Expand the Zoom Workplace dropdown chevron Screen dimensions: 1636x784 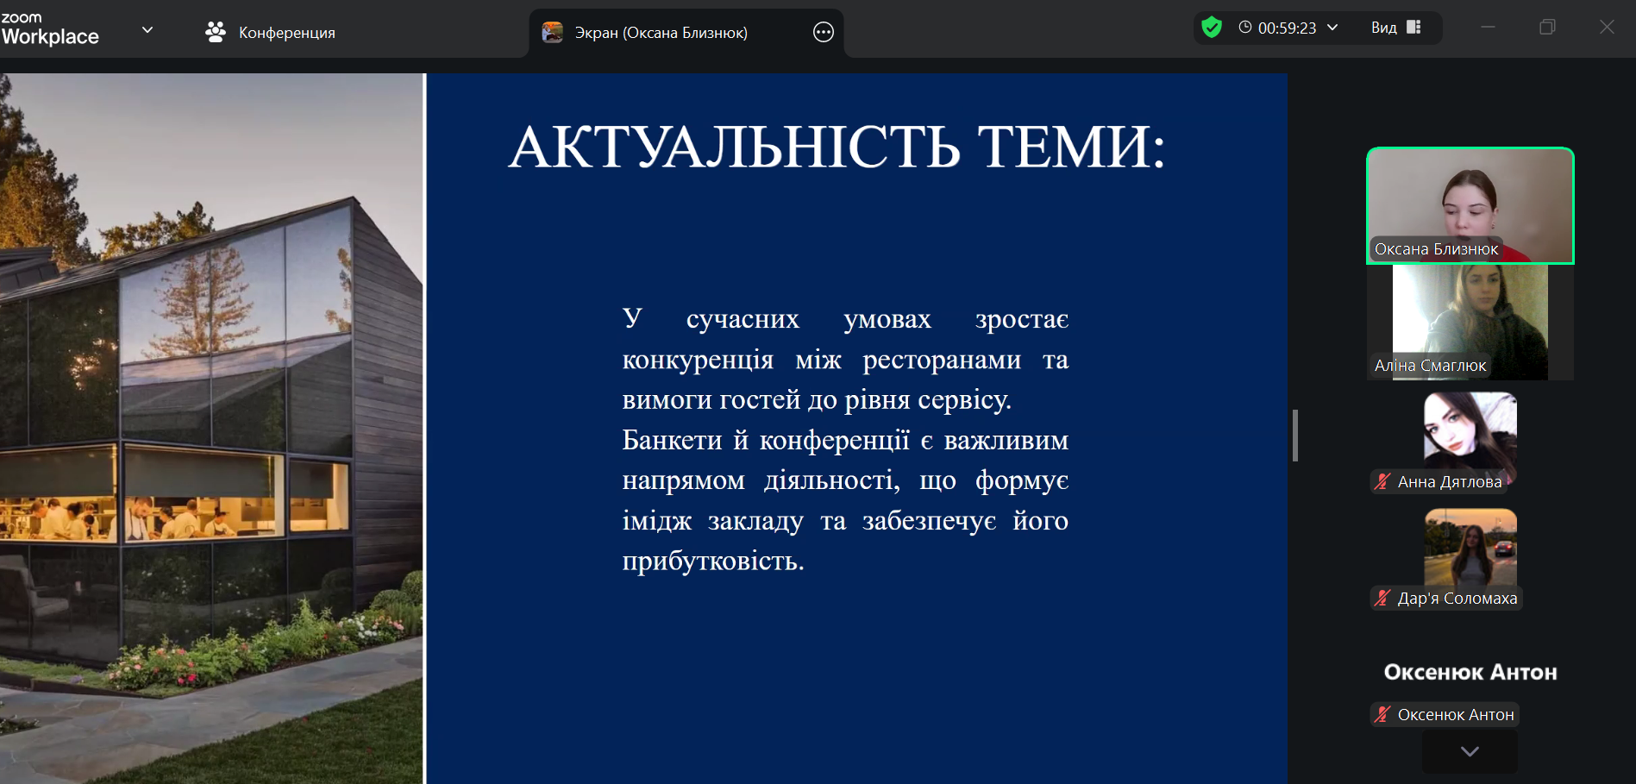(x=147, y=30)
